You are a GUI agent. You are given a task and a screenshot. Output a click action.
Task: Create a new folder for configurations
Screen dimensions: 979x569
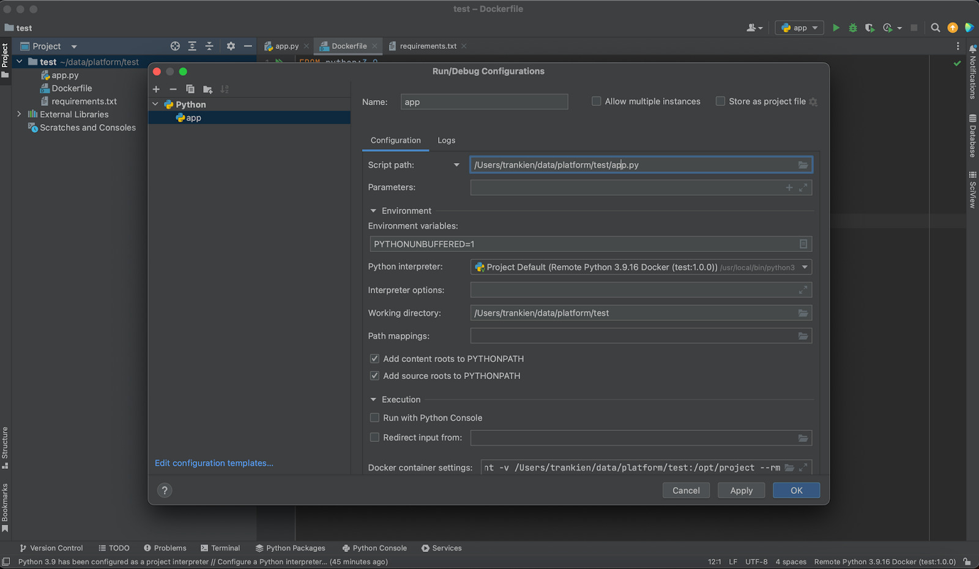point(207,89)
